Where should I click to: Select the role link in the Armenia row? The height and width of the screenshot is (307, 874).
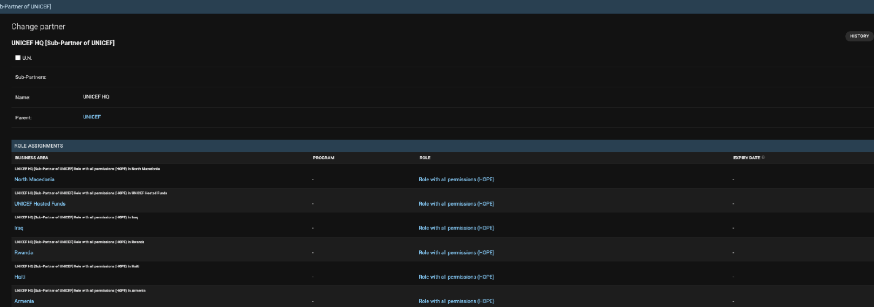point(456,301)
